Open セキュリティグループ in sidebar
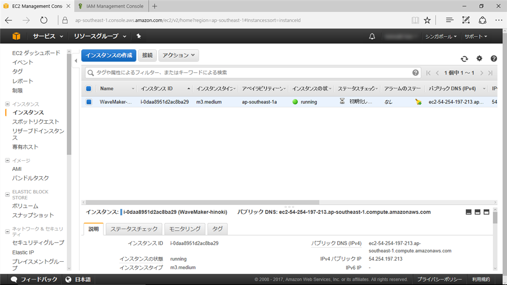Viewport: 507px width, 285px height. point(38,242)
